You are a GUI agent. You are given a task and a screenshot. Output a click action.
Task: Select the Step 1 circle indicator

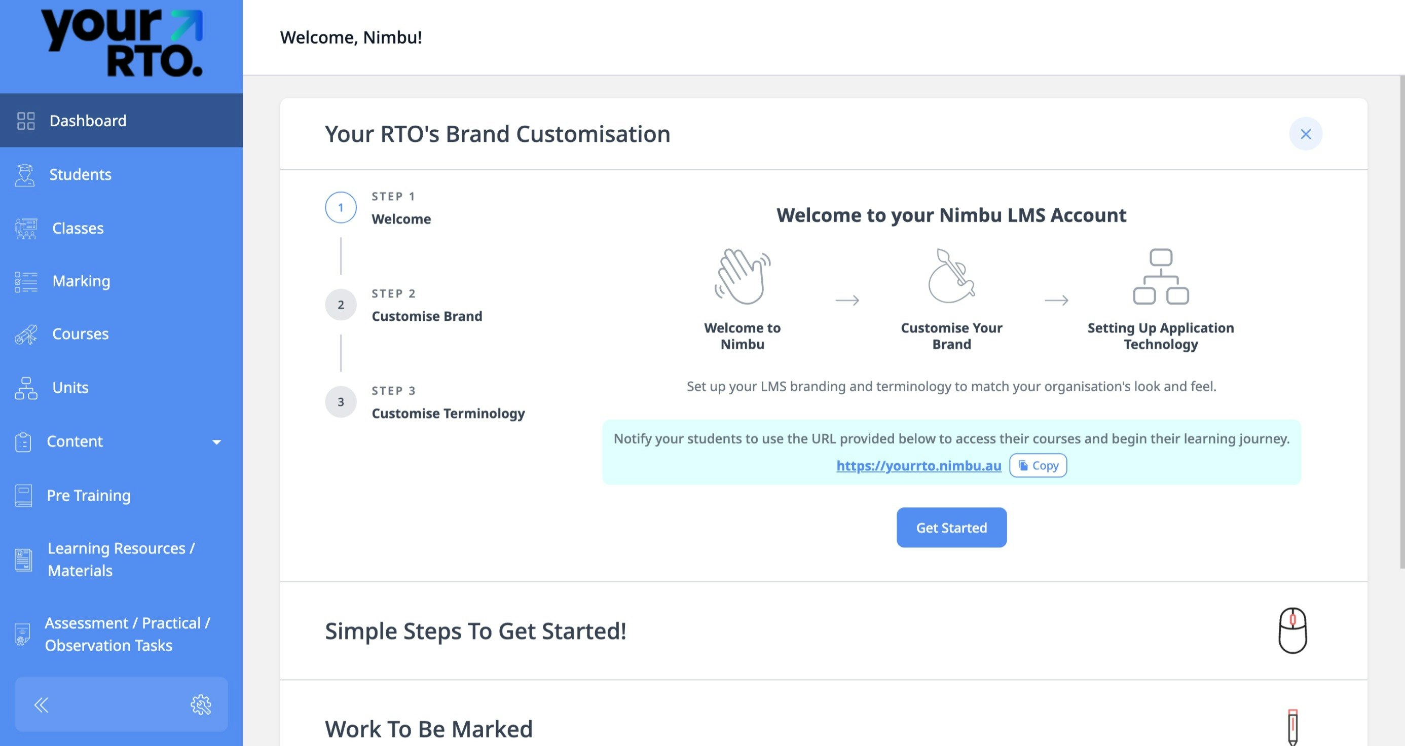pos(340,207)
